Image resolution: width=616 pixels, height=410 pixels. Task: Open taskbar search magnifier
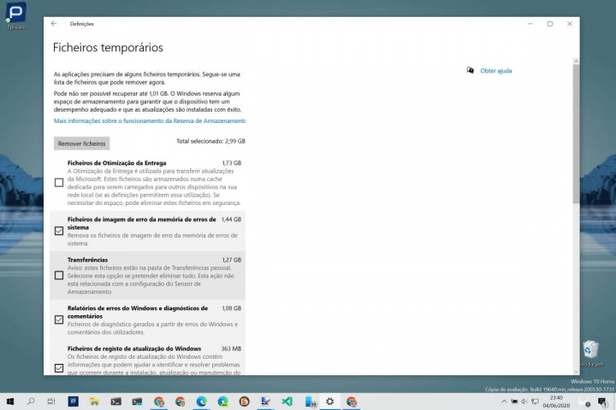(31, 401)
